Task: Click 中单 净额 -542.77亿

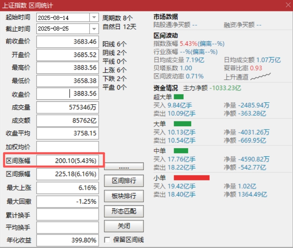Action: tap(245, 167)
